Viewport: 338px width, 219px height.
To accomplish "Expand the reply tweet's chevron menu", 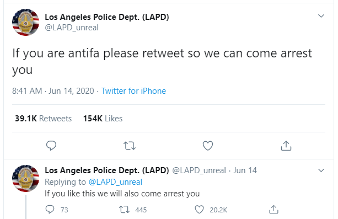I will [x=321, y=170].
